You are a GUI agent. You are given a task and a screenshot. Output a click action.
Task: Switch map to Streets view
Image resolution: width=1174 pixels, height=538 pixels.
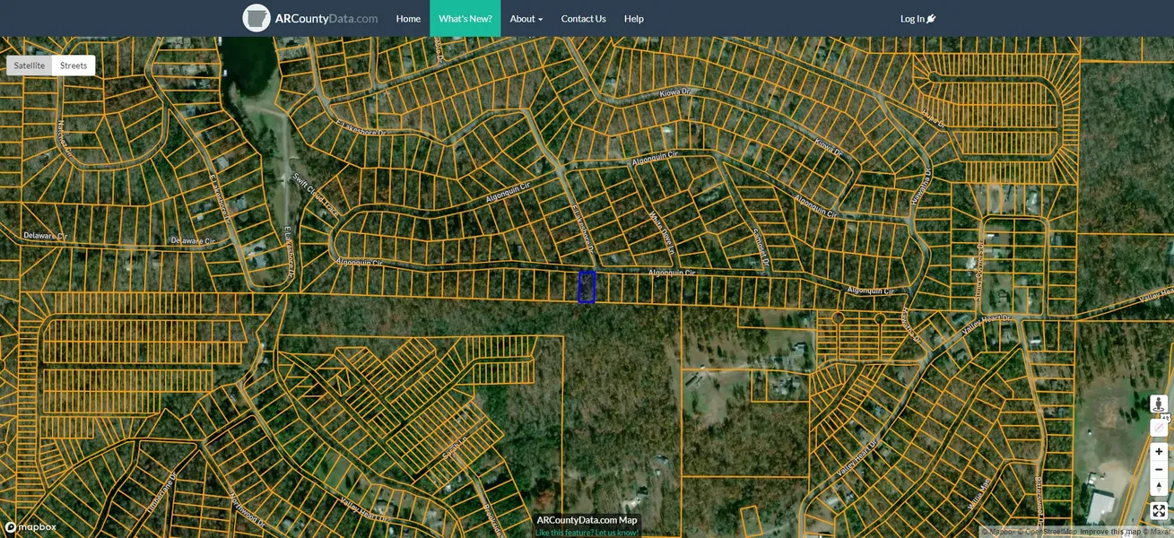pos(74,65)
